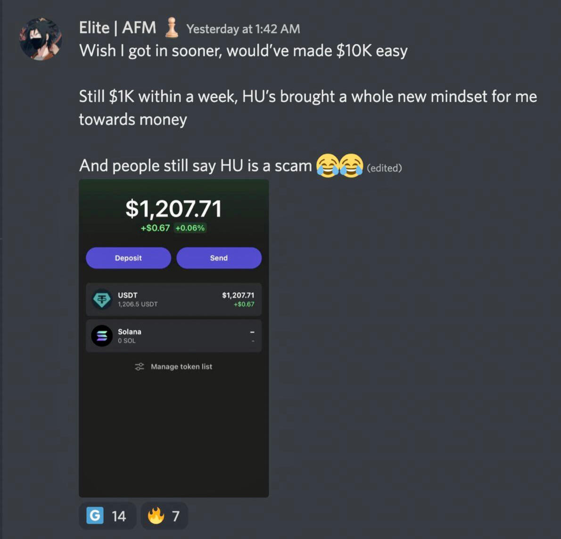561x539 pixels.
Task: Click the Send button in wallet image
Action: tap(219, 257)
